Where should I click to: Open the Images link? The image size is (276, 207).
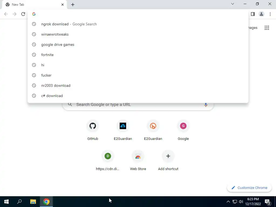coord(253,28)
